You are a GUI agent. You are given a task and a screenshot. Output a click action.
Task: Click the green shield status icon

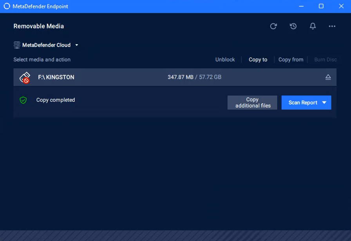[23, 100]
